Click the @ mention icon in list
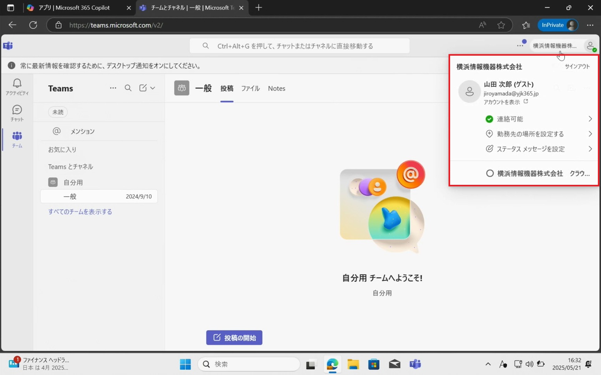Viewport: 601px width, 375px height. coord(57,131)
